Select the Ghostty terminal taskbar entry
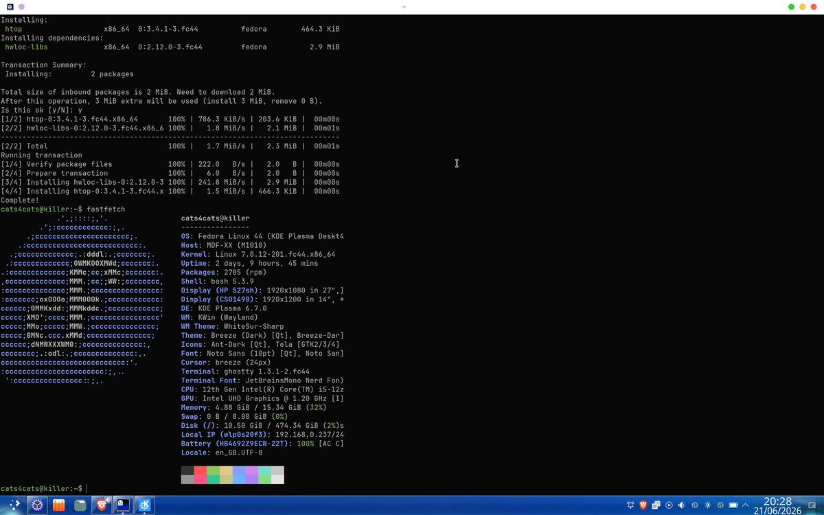824x515 pixels. click(124, 505)
